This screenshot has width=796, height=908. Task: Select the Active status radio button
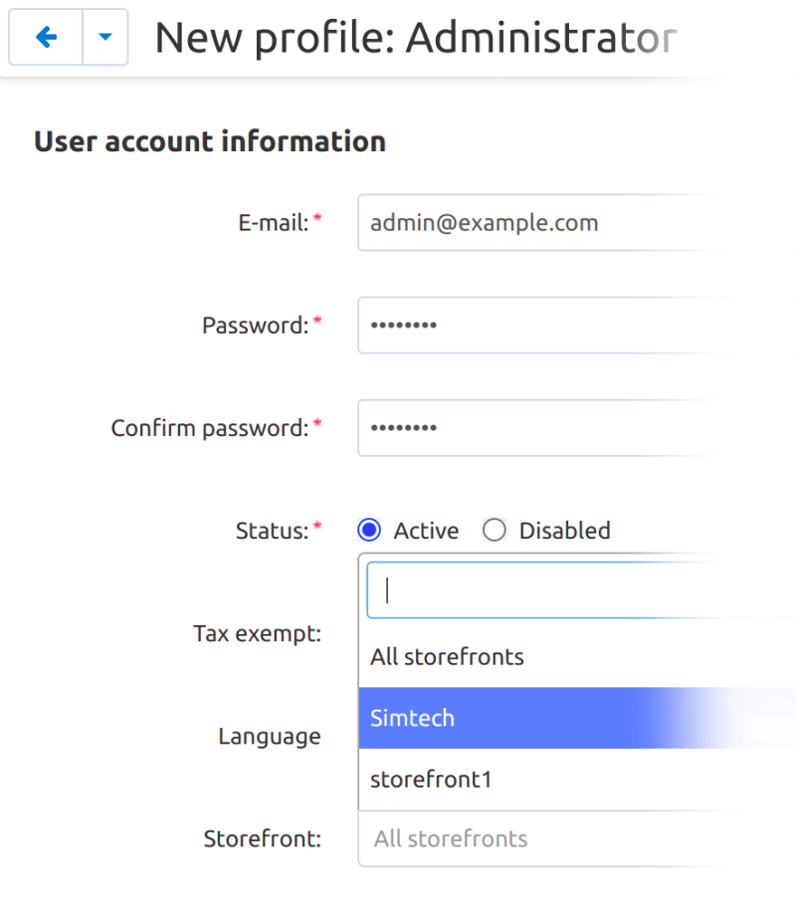369,531
